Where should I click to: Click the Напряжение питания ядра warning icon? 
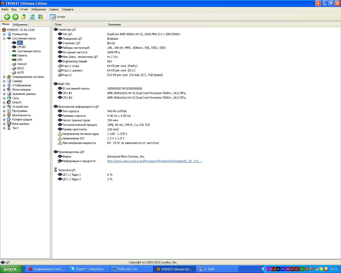tap(60, 134)
